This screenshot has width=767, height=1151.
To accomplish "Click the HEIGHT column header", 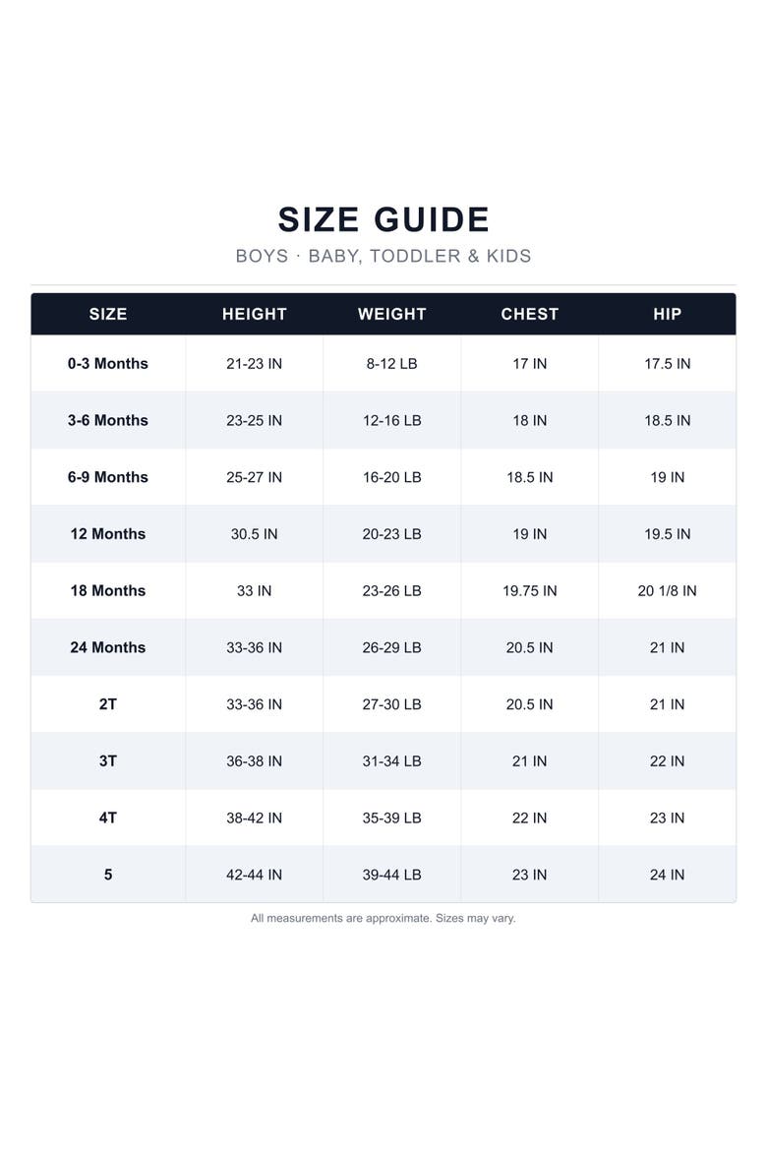I will point(254,314).
